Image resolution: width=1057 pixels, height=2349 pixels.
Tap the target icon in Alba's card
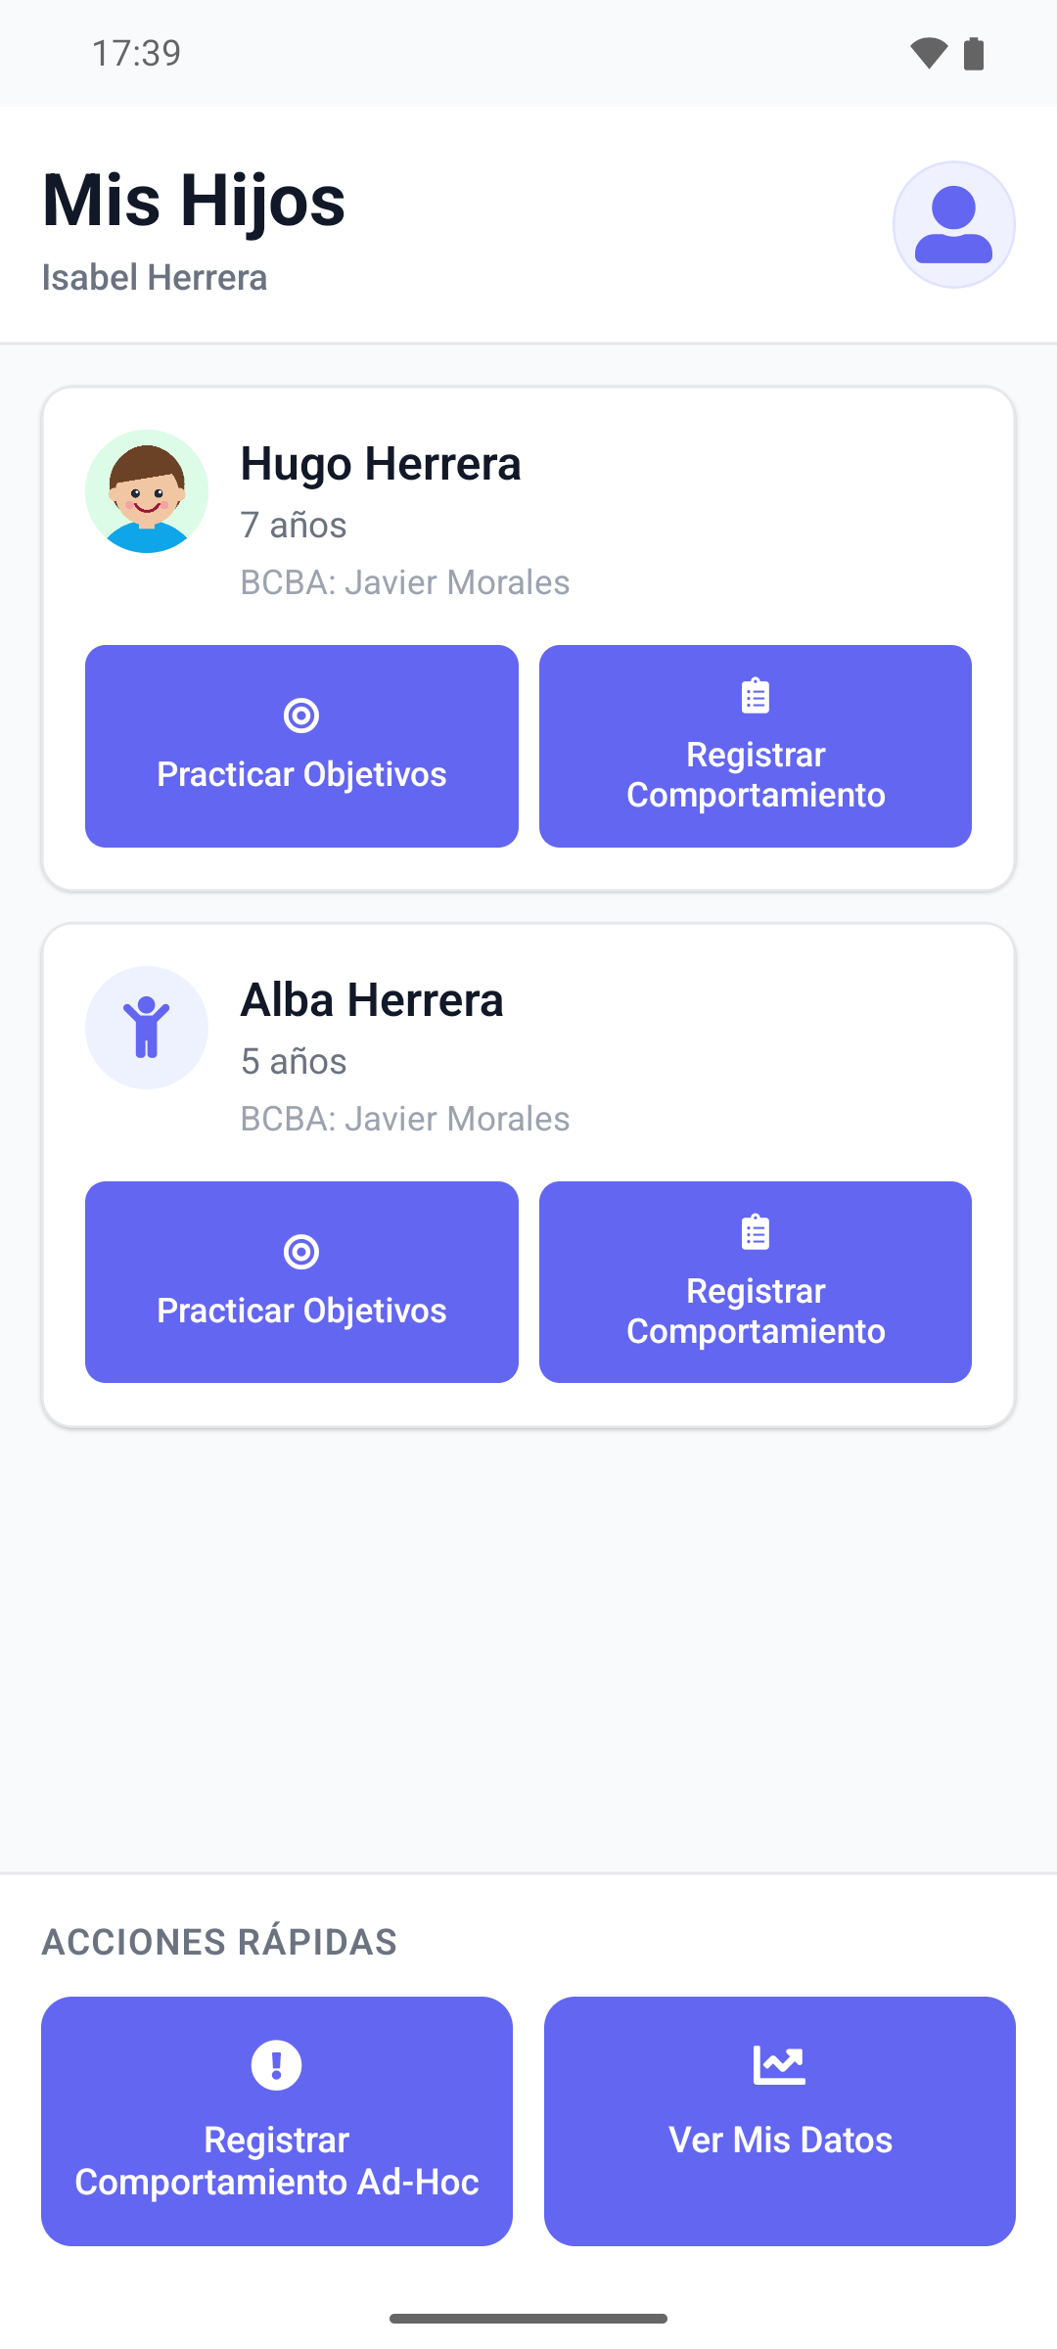[x=301, y=1252]
